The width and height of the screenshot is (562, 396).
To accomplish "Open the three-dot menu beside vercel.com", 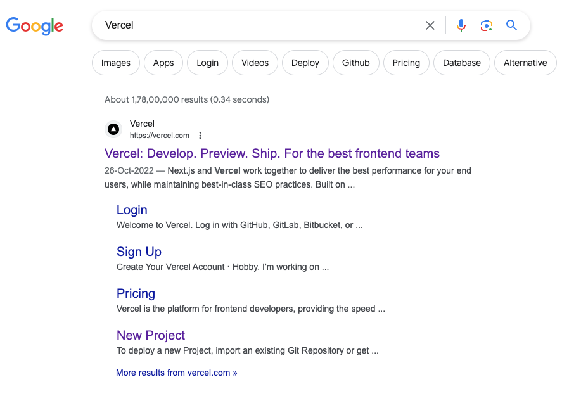I will [x=200, y=136].
